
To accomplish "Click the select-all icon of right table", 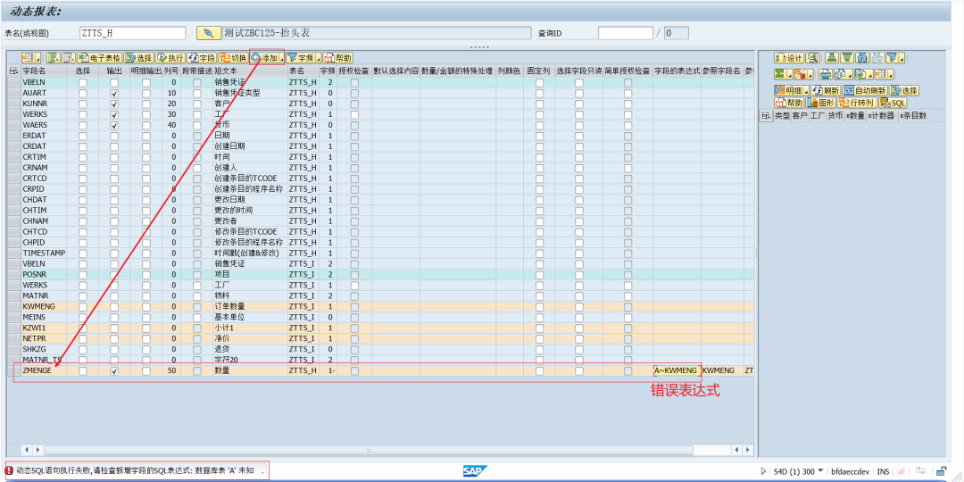I will pyautogui.click(x=767, y=115).
